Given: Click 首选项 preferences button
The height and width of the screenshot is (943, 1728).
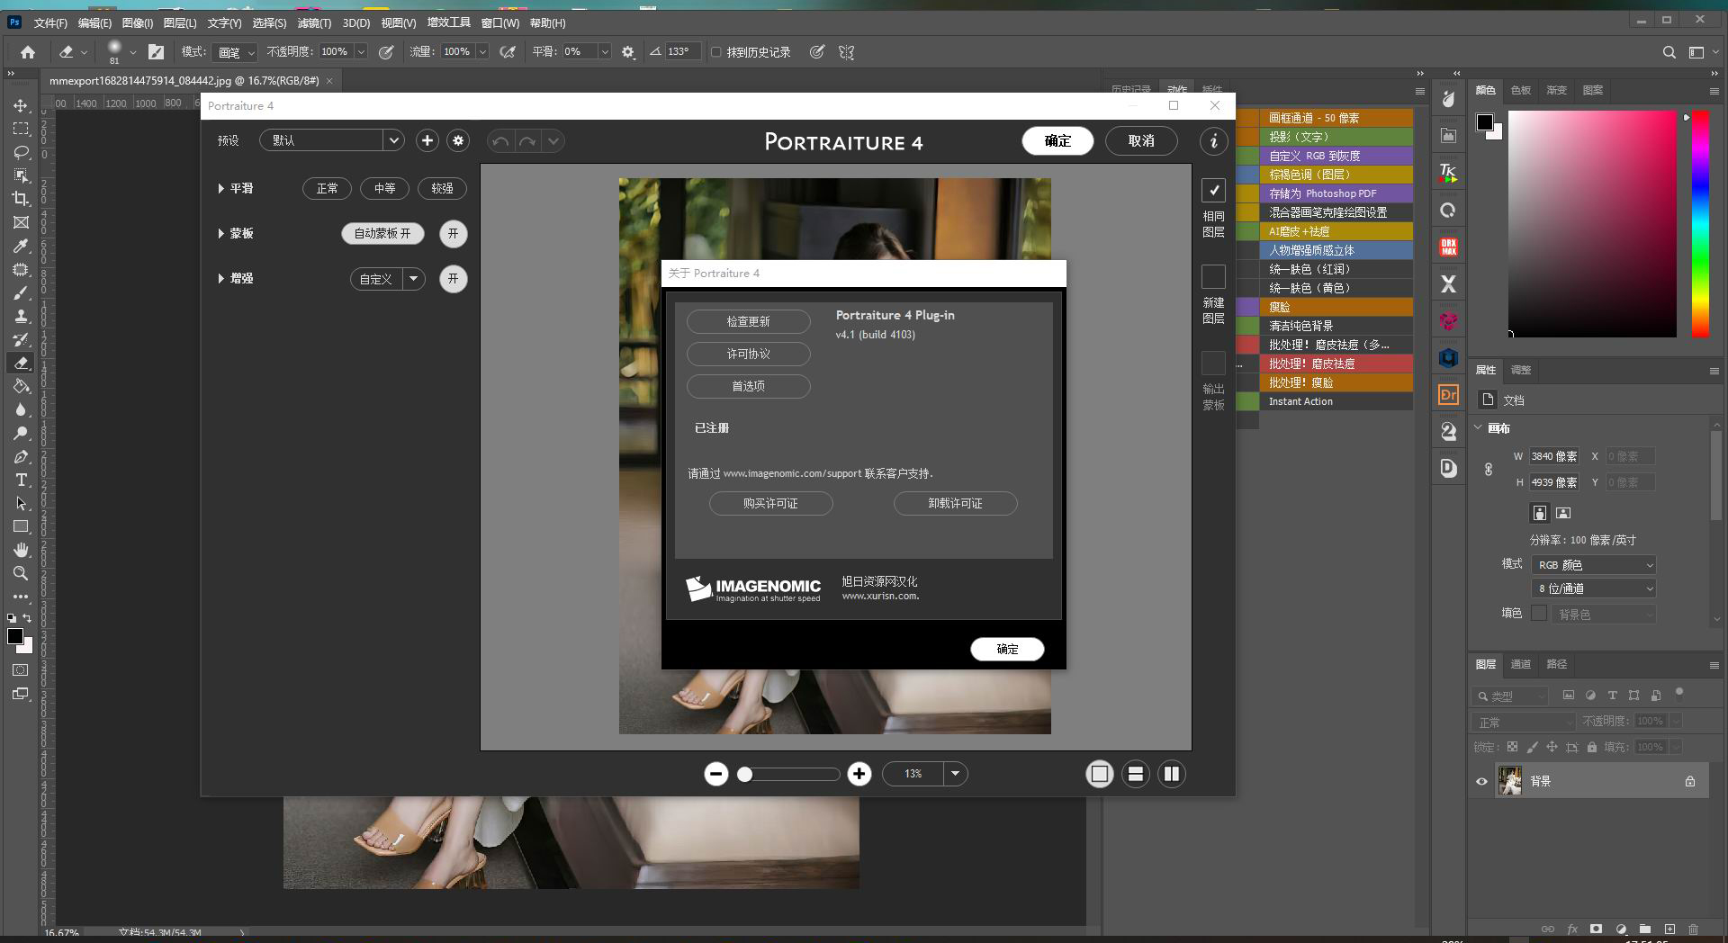Looking at the screenshot, I should tap(749, 386).
